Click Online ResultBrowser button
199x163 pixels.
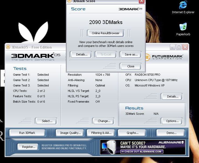pos(106,33)
